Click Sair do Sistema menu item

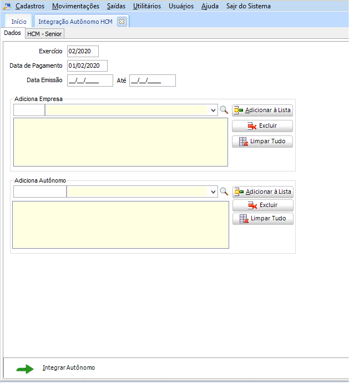pyautogui.click(x=248, y=6)
